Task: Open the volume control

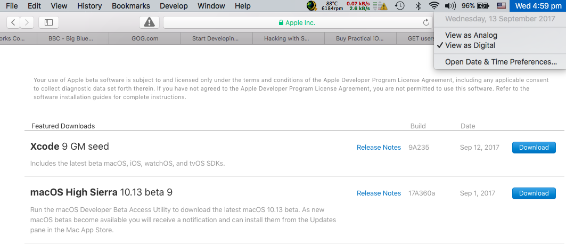Action: click(450, 6)
